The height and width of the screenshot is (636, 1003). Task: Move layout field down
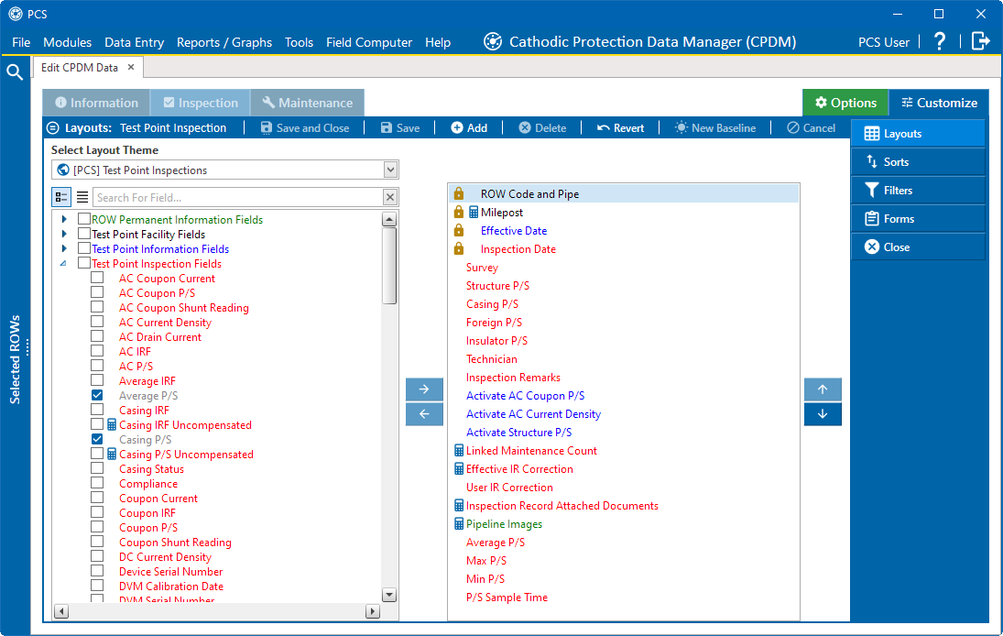tap(823, 414)
